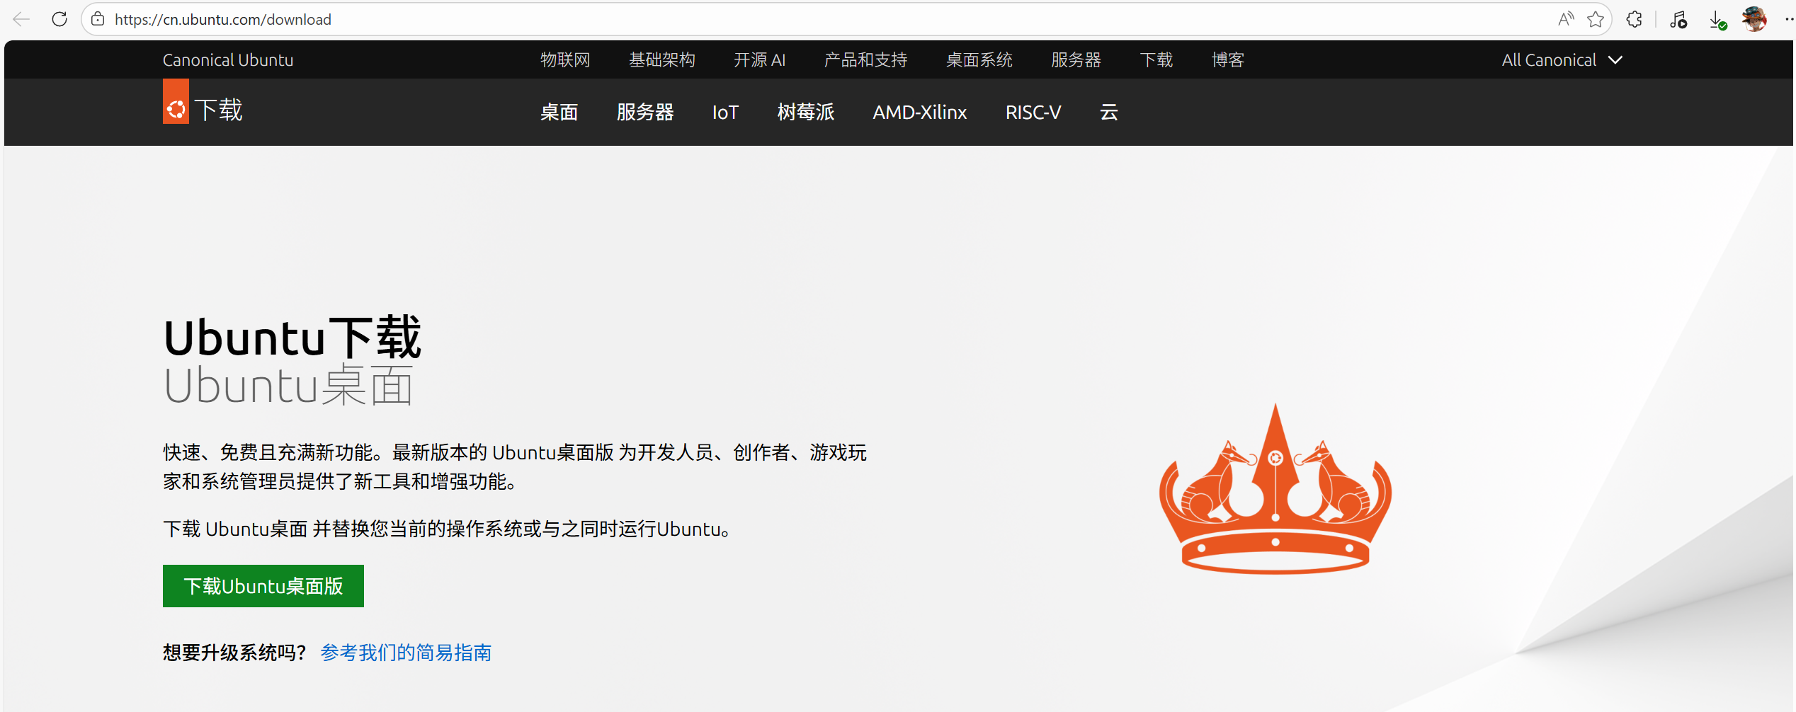The width and height of the screenshot is (1796, 712).
Task: Click the orange crown illustration
Action: click(x=1275, y=489)
